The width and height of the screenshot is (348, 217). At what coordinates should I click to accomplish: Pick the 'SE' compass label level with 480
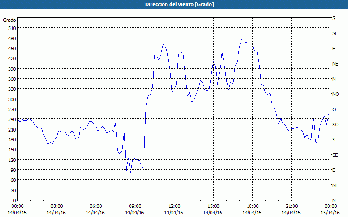tap(335, 33)
